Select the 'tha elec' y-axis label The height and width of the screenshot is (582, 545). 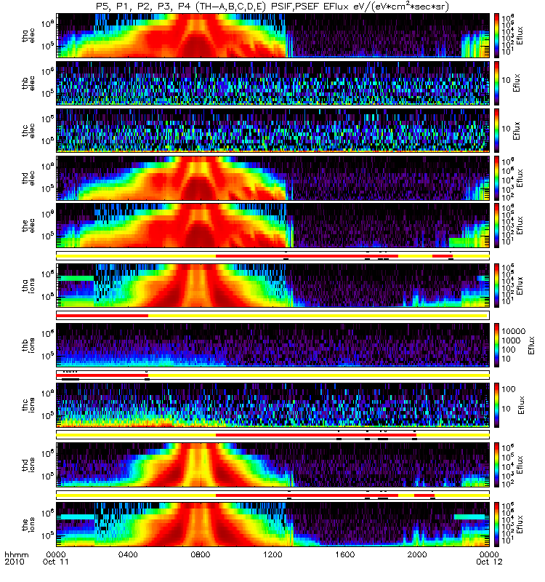point(28,36)
